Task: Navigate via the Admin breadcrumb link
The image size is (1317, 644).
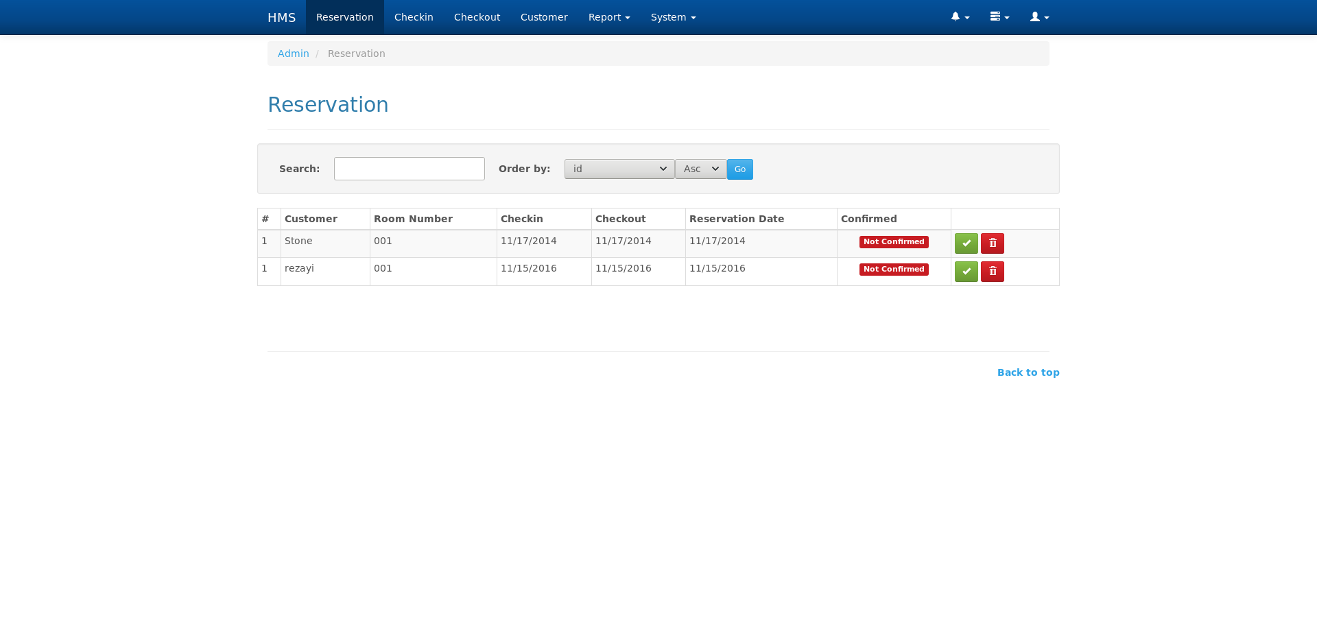Action: pos(293,53)
